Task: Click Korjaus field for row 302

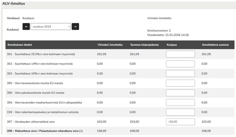Action: click(180, 64)
